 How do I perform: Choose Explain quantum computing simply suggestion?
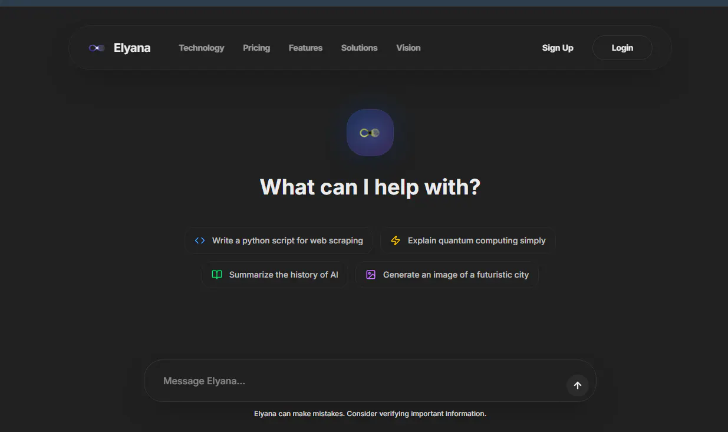pyautogui.click(x=468, y=240)
